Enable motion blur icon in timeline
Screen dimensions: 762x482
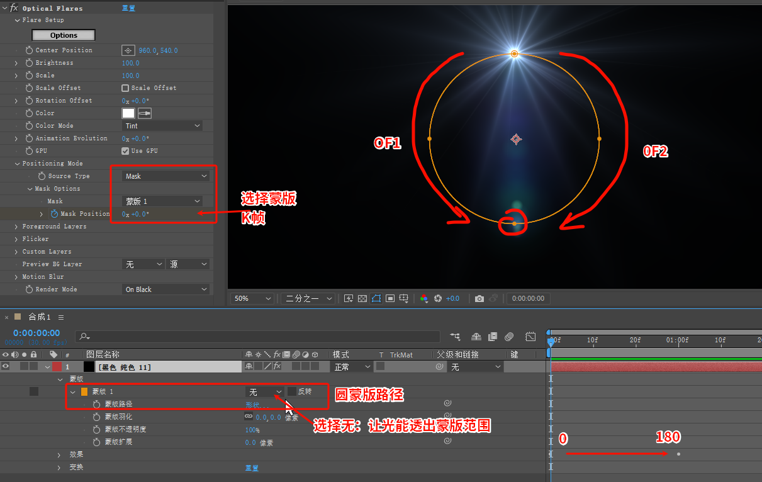509,337
